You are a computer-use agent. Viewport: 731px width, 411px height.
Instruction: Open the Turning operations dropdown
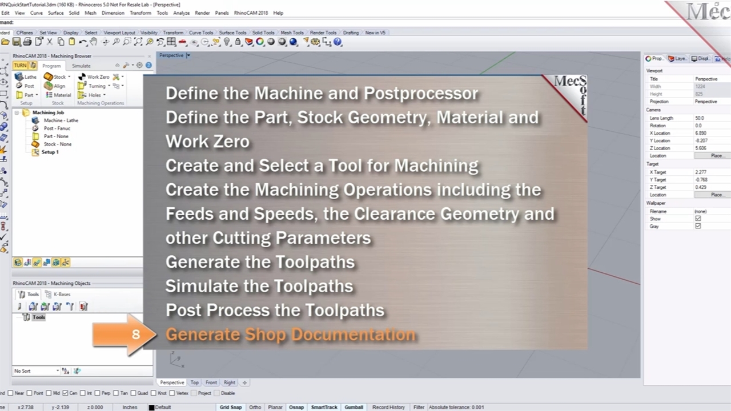(109, 86)
